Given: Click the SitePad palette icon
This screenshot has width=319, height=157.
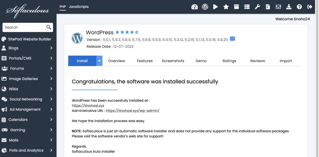Looking at the screenshot, I should coord(4,39).
